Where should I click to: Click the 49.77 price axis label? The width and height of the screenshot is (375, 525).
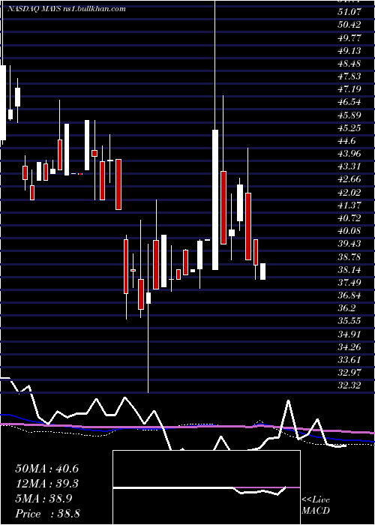pos(350,37)
